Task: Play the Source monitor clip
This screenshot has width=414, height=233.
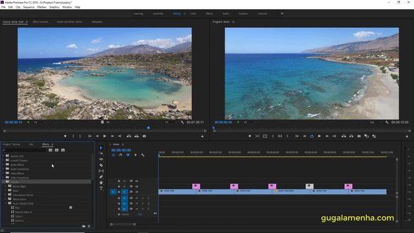Action: [x=105, y=137]
